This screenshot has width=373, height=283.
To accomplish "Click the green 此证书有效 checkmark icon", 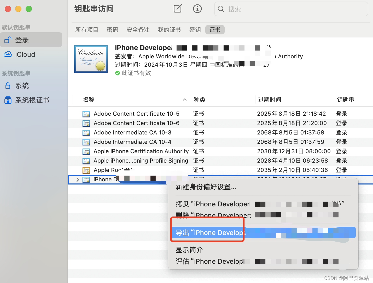I will pyautogui.click(x=118, y=73).
